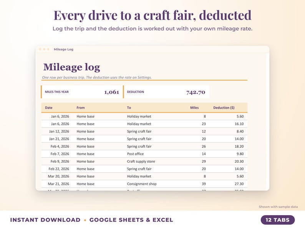Select the 12 miles cell
The image size is (305, 229).
click(204, 131)
